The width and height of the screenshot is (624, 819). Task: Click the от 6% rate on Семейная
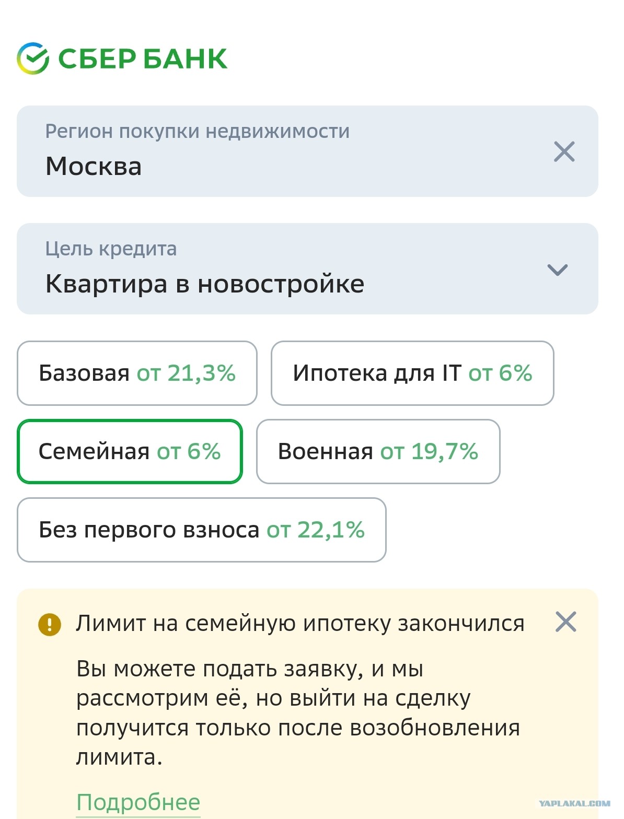189,451
